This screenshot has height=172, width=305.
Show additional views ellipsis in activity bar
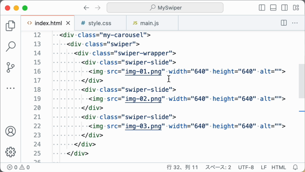[x=10, y=88]
